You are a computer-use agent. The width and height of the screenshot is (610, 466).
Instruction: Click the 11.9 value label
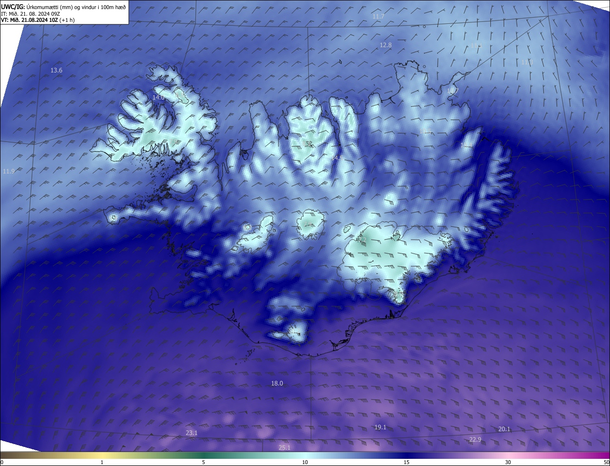pyautogui.click(x=9, y=172)
